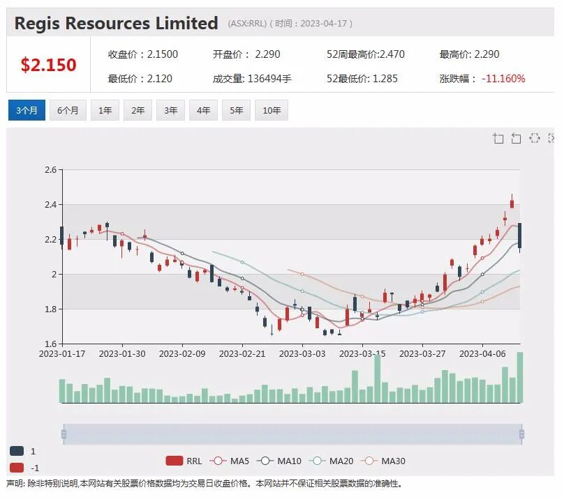564x499 pixels.
Task: Click the 2023-03-03 axis date label
Action: coord(302,354)
